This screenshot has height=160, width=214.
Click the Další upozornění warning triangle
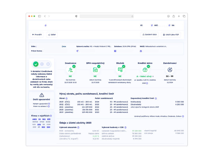click(x=41, y=95)
